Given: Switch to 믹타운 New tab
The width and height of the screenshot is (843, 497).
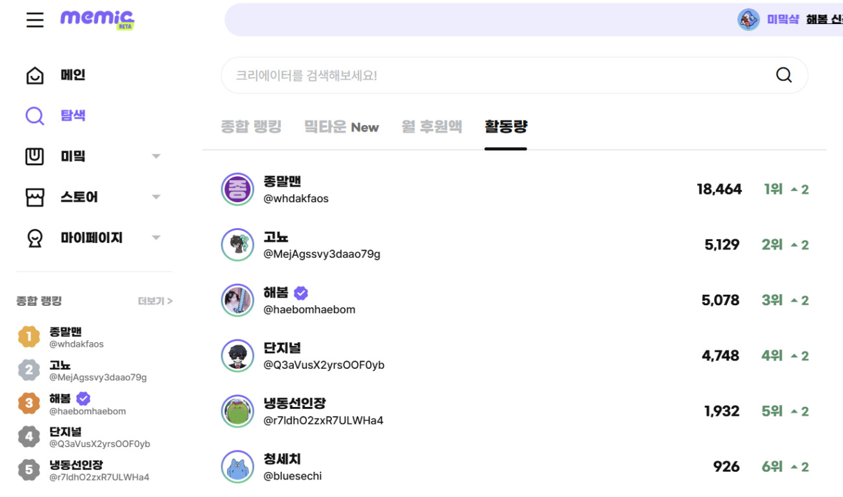Looking at the screenshot, I should [341, 127].
